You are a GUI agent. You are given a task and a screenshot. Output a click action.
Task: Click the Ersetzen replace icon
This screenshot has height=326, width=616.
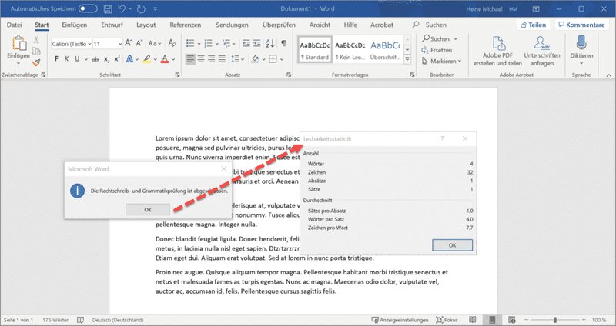click(x=425, y=50)
